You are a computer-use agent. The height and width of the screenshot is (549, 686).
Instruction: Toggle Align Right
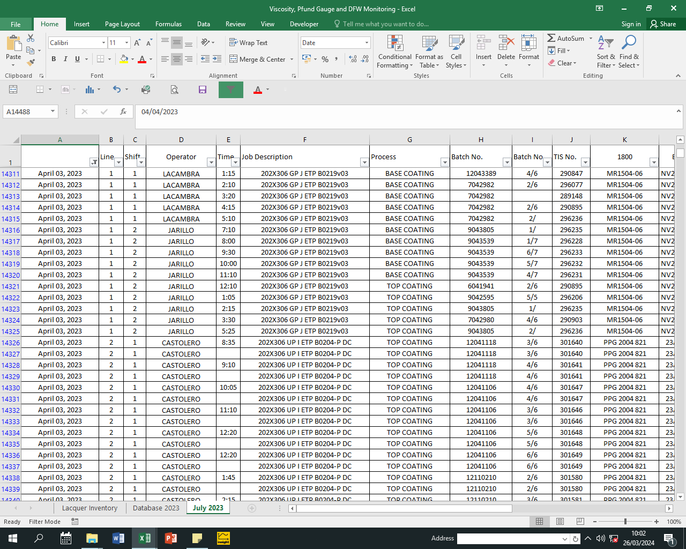tap(189, 59)
